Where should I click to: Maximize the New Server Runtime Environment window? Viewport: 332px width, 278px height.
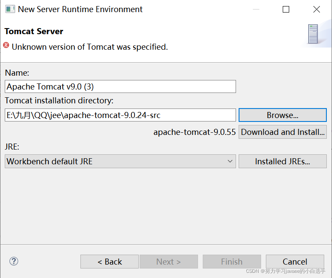tap(286, 10)
